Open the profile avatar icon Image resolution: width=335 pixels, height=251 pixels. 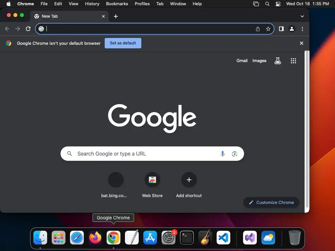(x=291, y=29)
